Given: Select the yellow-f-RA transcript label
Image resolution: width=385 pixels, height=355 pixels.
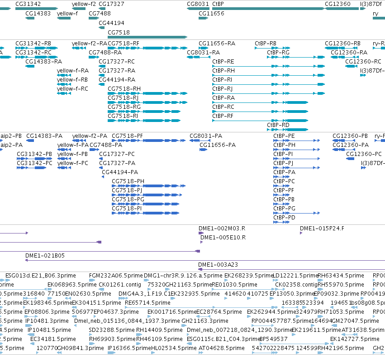Looking at the screenshot, I should [73, 71].
